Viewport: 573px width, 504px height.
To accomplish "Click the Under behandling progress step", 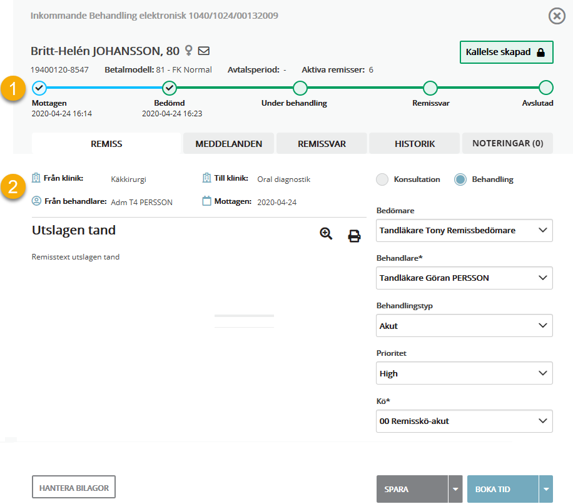I will coord(300,88).
